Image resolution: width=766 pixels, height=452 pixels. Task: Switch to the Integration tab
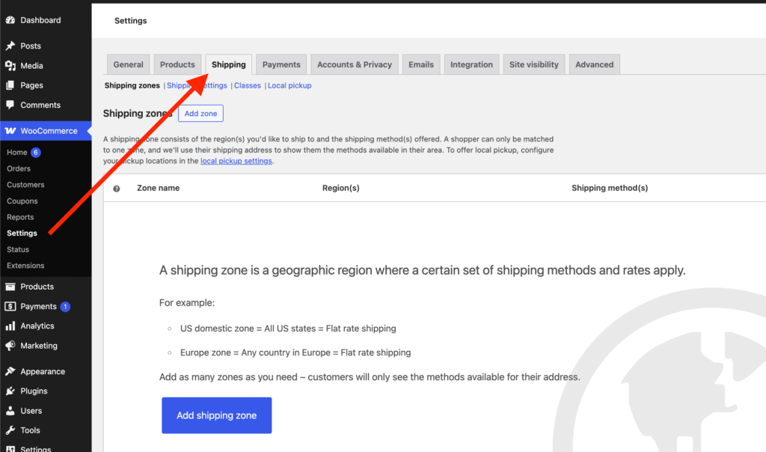tap(471, 64)
